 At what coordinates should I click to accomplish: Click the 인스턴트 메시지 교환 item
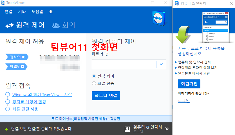coord(194,73)
